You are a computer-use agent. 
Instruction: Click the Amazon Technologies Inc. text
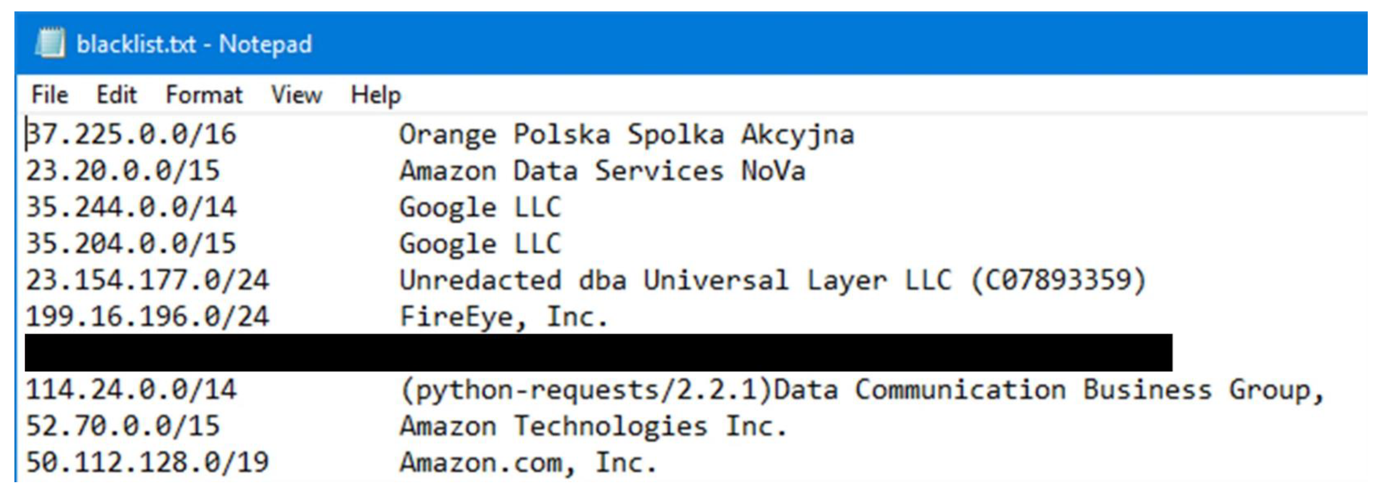coord(593,426)
